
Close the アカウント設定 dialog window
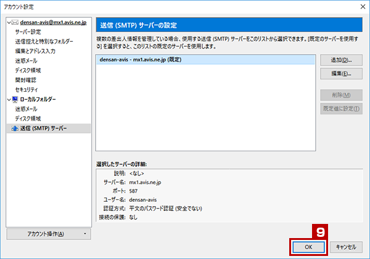pyautogui.click(x=363, y=7)
